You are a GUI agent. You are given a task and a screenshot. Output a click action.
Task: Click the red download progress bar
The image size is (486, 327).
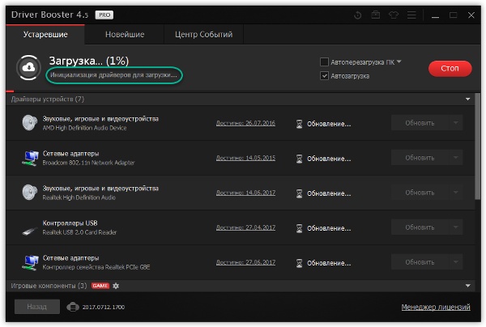[x=10, y=91]
